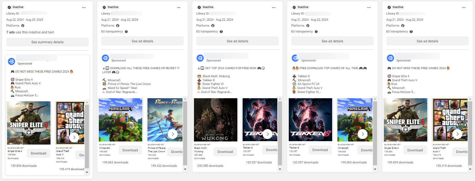Click scroll-down arrow on 'DOWNLOAD ALL THESE FREE GAMES' ad scrollbar

185,169
